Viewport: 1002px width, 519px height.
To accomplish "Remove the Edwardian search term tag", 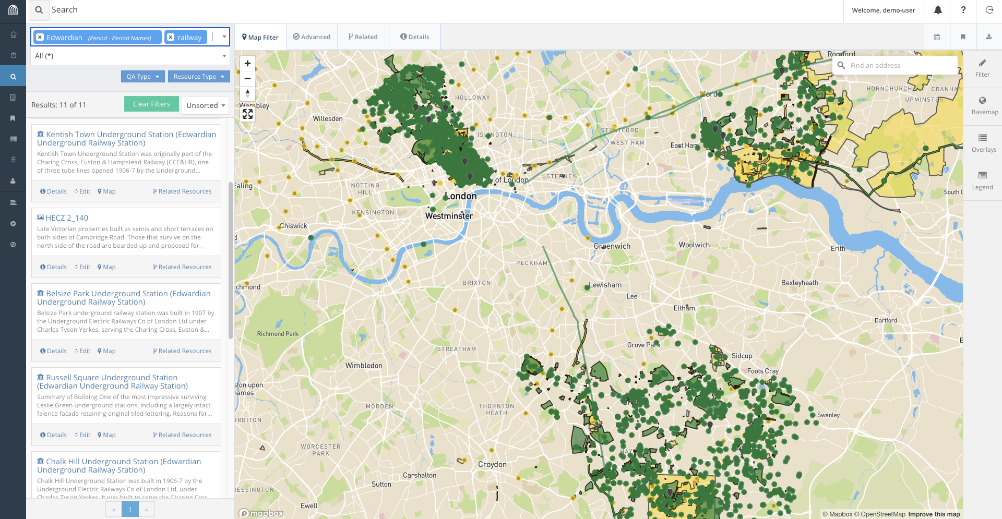I will tap(40, 38).
